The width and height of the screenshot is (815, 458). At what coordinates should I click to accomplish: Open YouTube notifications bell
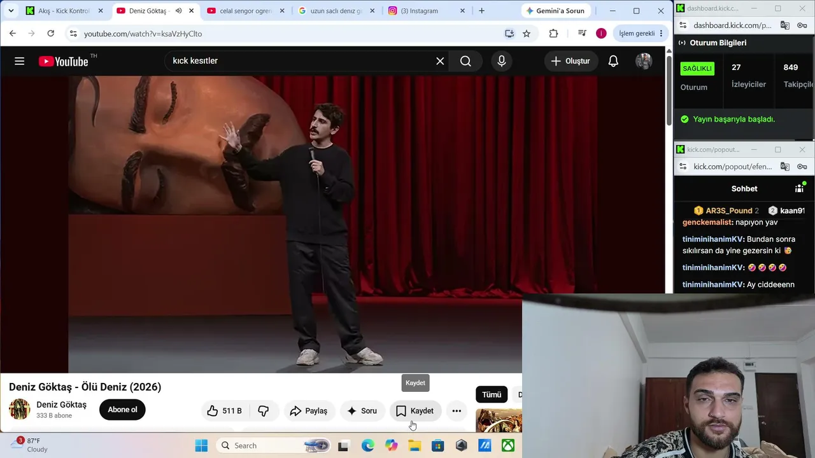613,61
